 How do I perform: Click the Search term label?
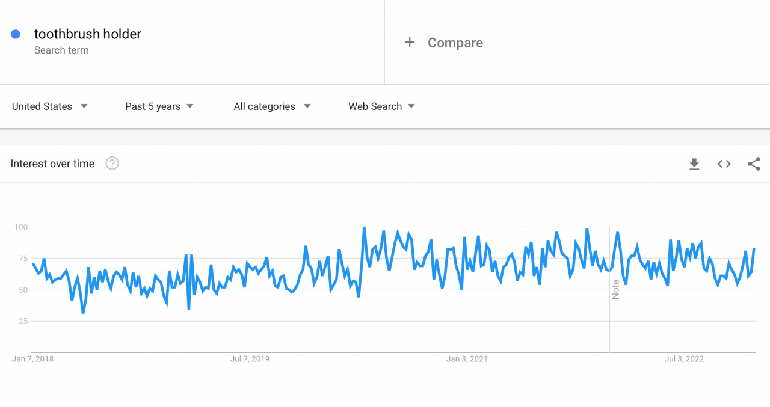[61, 50]
